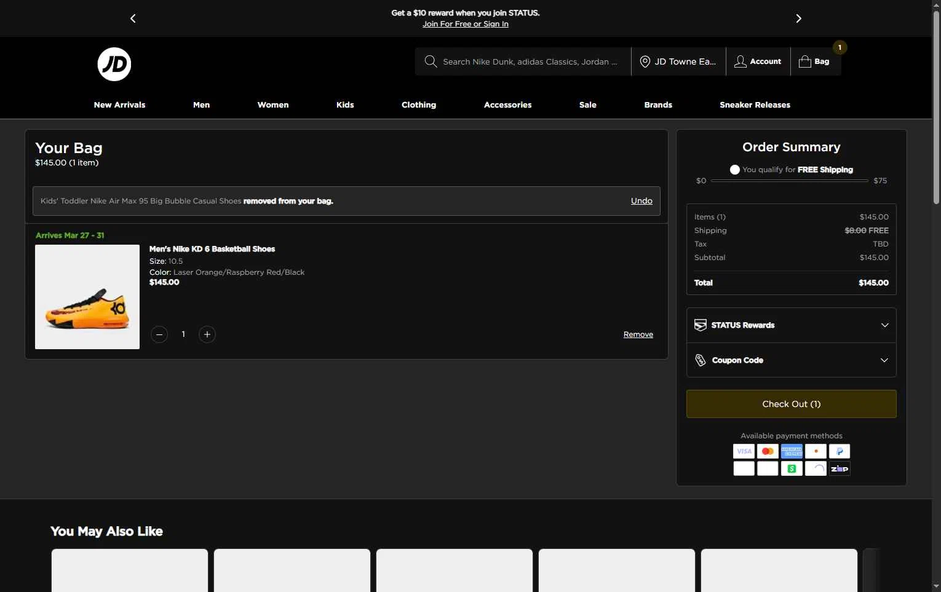Image resolution: width=941 pixels, height=592 pixels.
Task: Click the Laser Orange/Raspberry Red/Black color text
Action: tap(239, 272)
